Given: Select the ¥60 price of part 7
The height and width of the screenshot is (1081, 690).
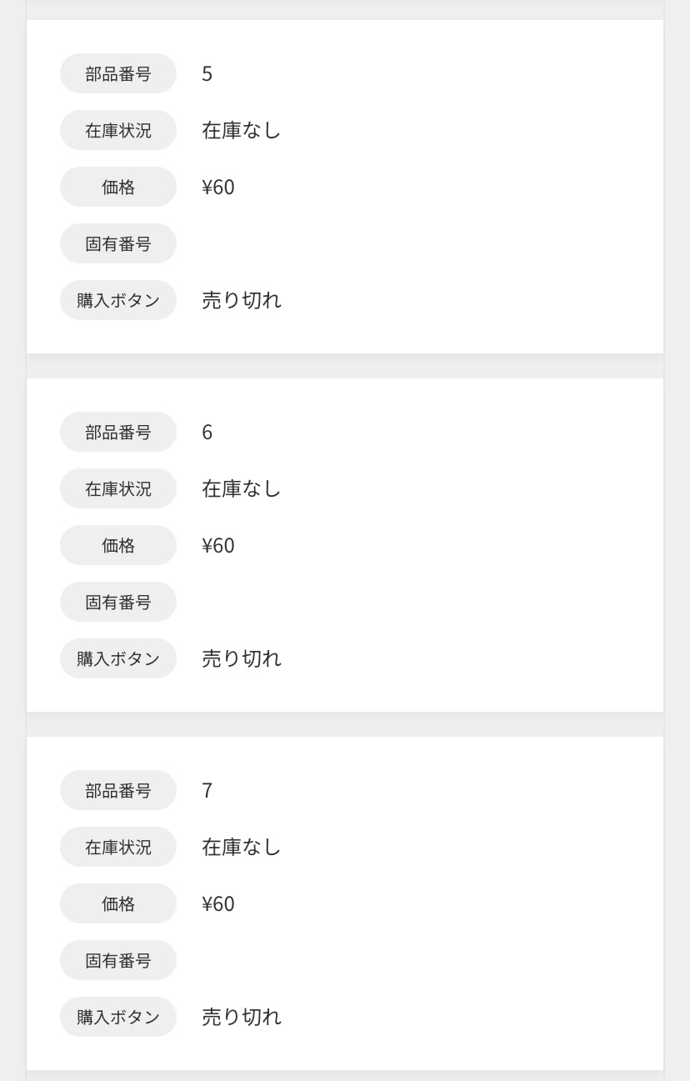Looking at the screenshot, I should (218, 904).
